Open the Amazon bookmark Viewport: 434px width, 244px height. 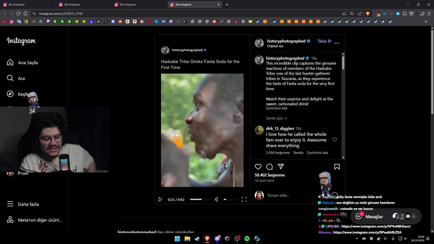coord(135,21)
